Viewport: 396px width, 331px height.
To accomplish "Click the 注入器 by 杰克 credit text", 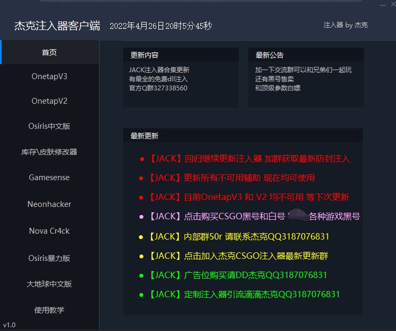I will (345, 25).
